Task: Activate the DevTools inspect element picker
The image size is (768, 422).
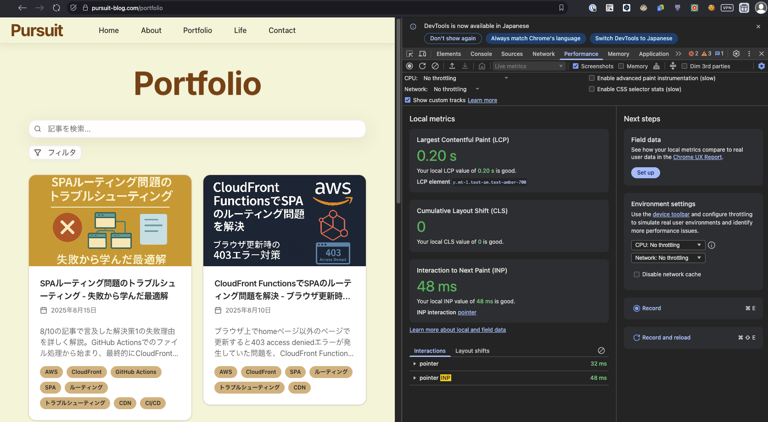Action: 409,54
